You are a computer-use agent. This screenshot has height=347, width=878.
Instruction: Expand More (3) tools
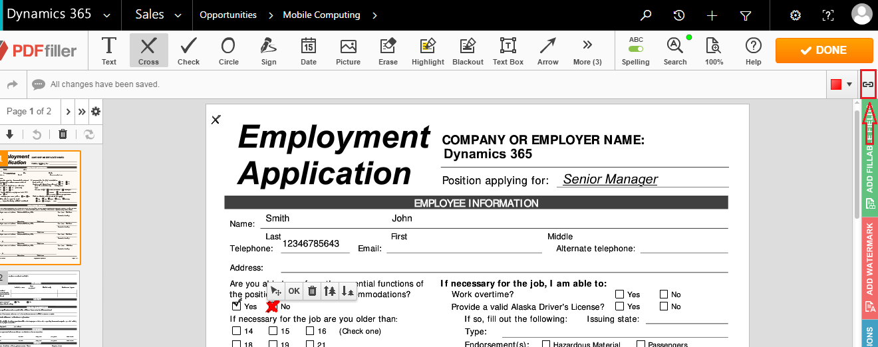tap(587, 51)
